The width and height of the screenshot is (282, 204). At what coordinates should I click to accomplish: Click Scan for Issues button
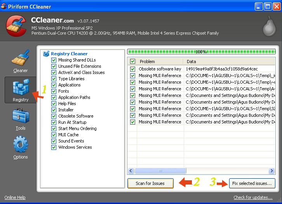150,183
